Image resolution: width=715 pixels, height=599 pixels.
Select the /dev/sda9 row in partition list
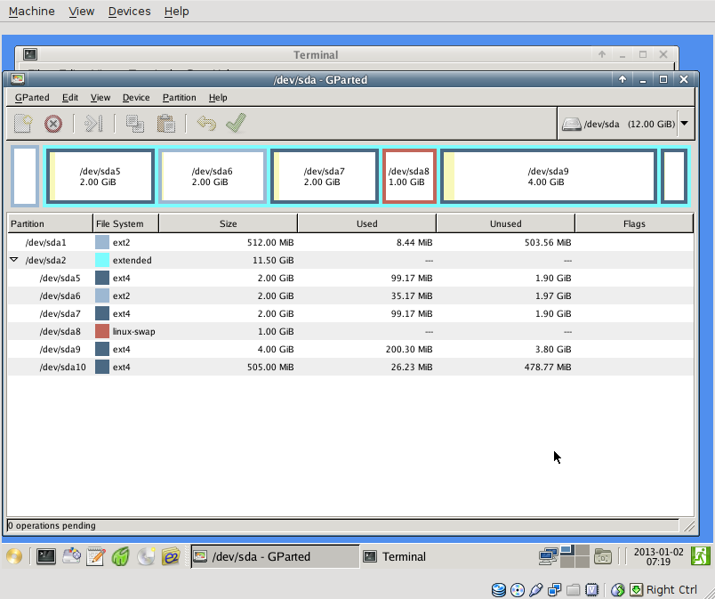350,349
